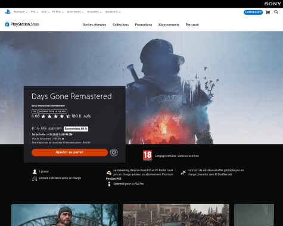283x226 pixels.
Task: Open the shopping cart icon
Action: point(268,12)
